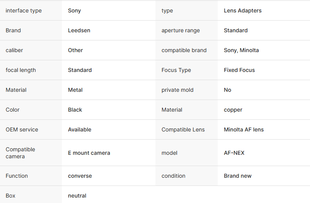Click the "Black" color value
Viewport: 310px width, 203px height.
point(75,110)
